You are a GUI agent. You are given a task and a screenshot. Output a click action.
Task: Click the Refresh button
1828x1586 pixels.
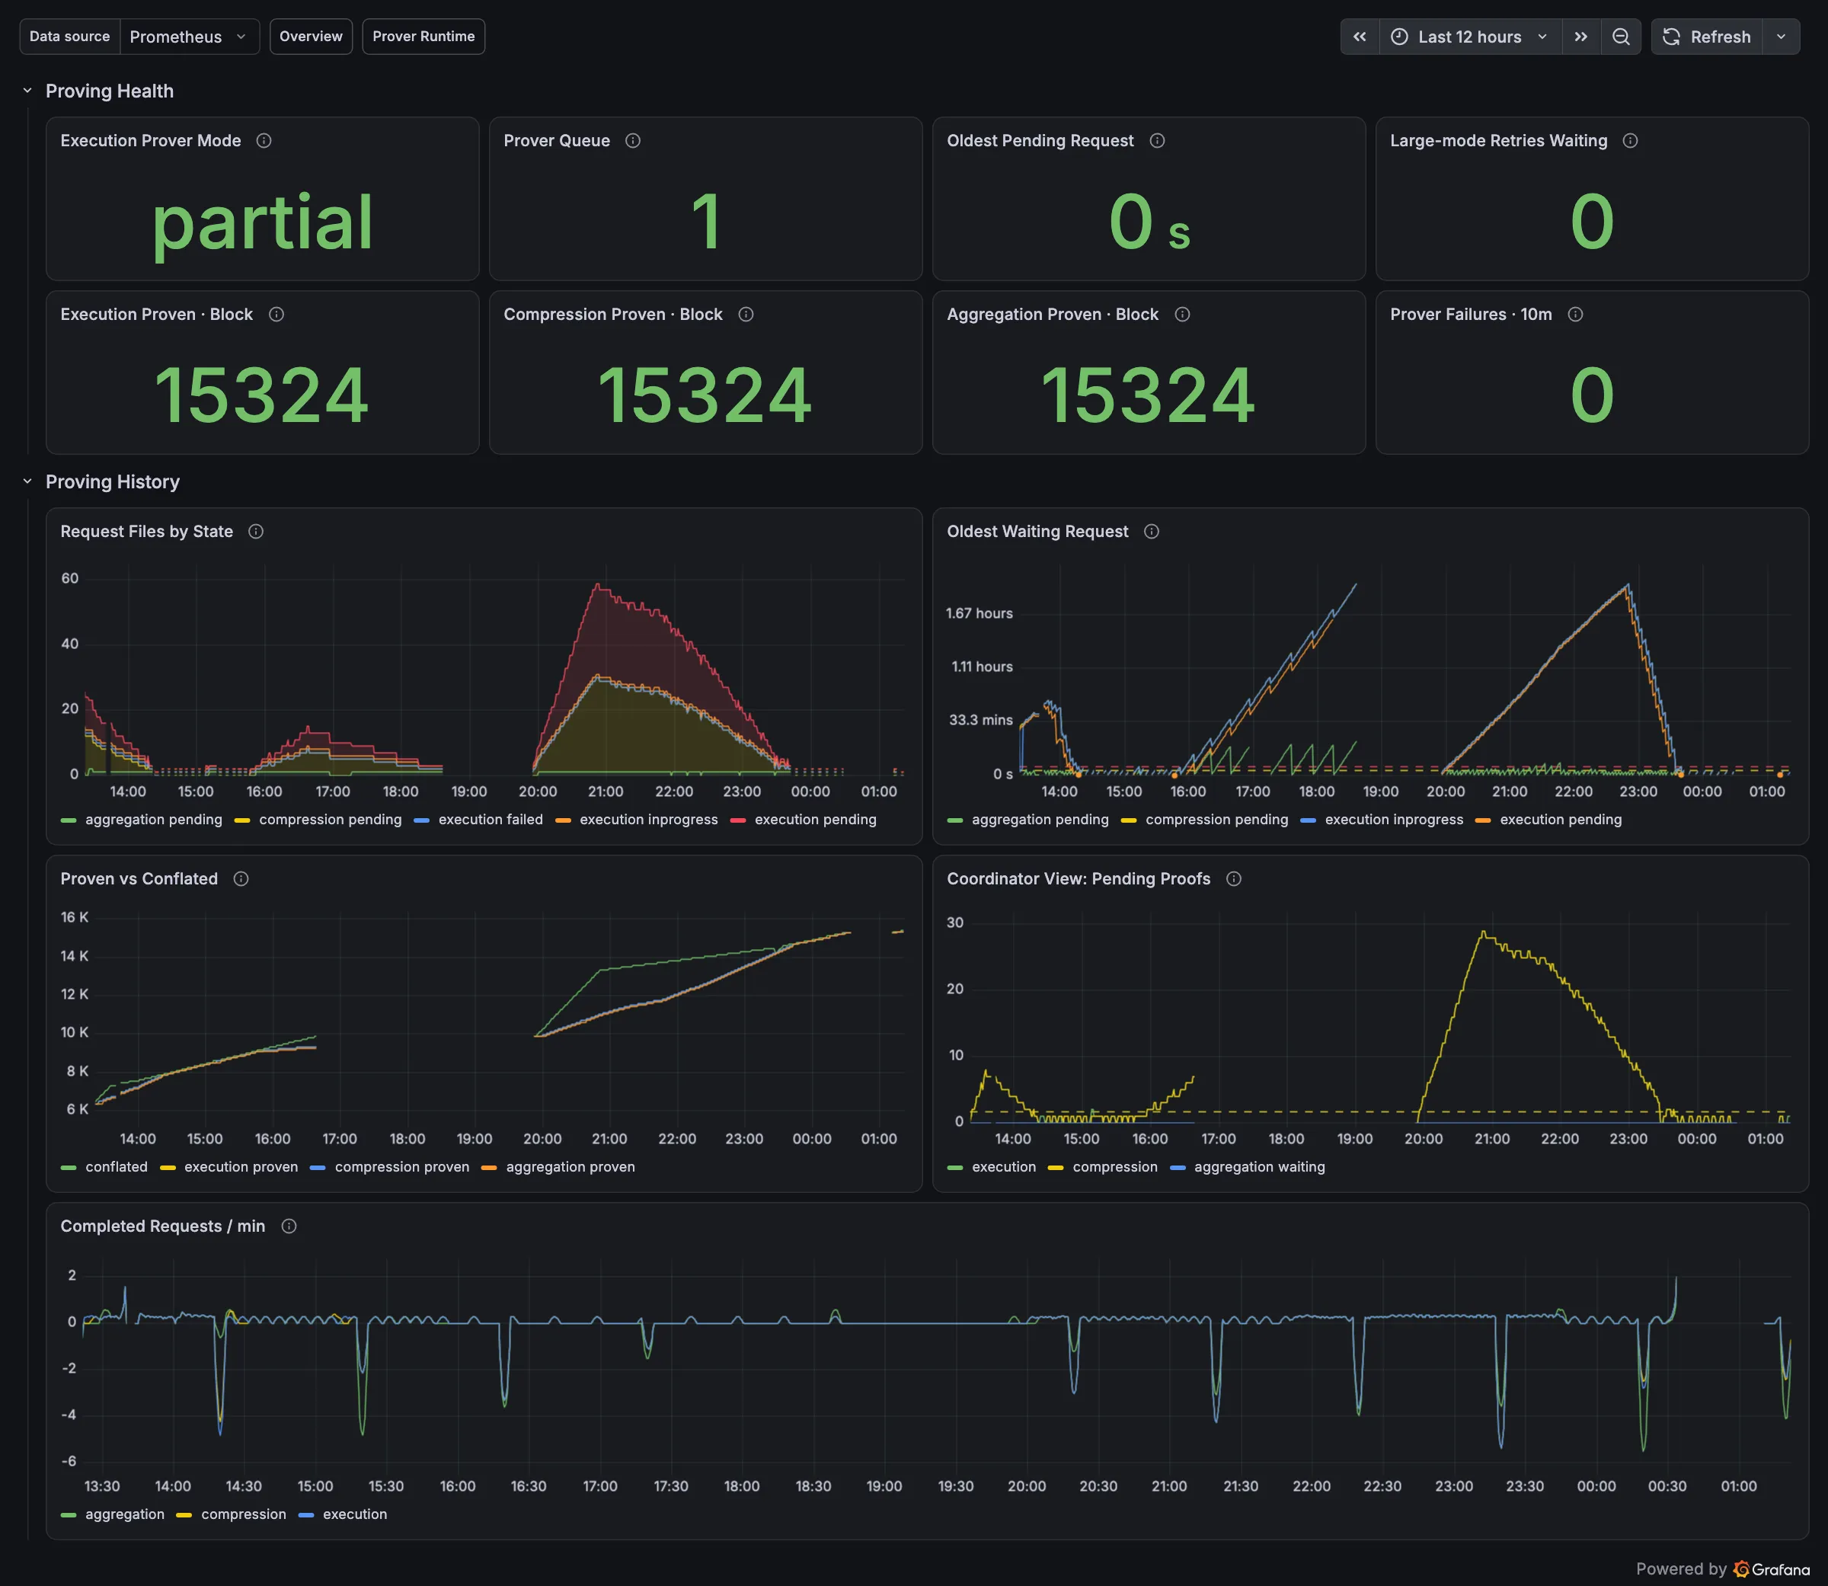pos(1707,37)
